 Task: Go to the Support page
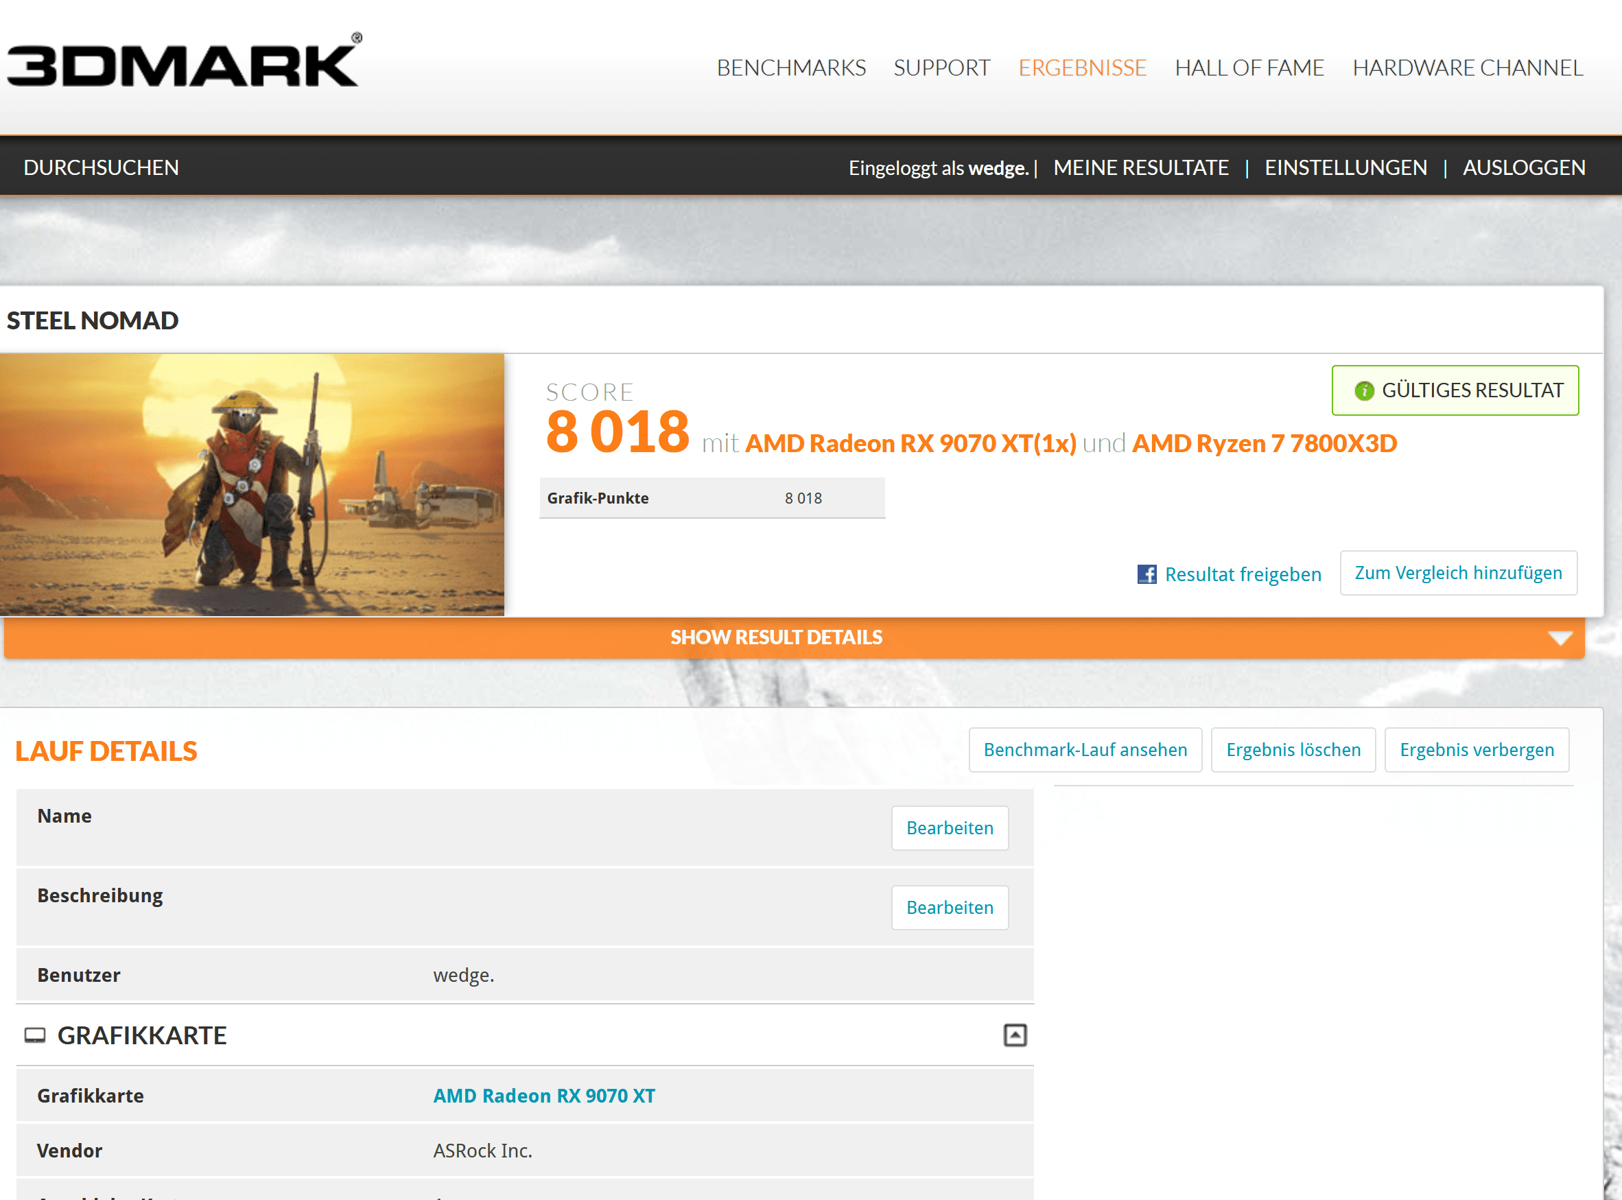click(x=941, y=67)
